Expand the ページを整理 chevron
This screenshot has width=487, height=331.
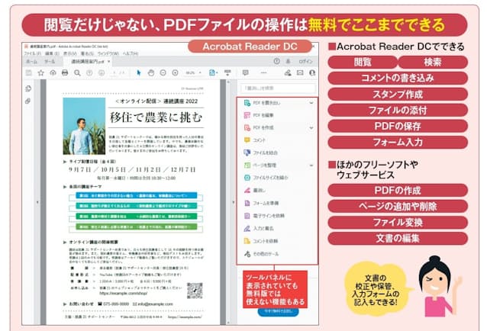[x=311, y=165]
